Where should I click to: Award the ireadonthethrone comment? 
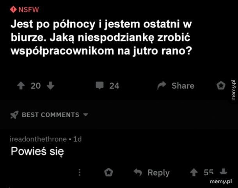(108, 172)
